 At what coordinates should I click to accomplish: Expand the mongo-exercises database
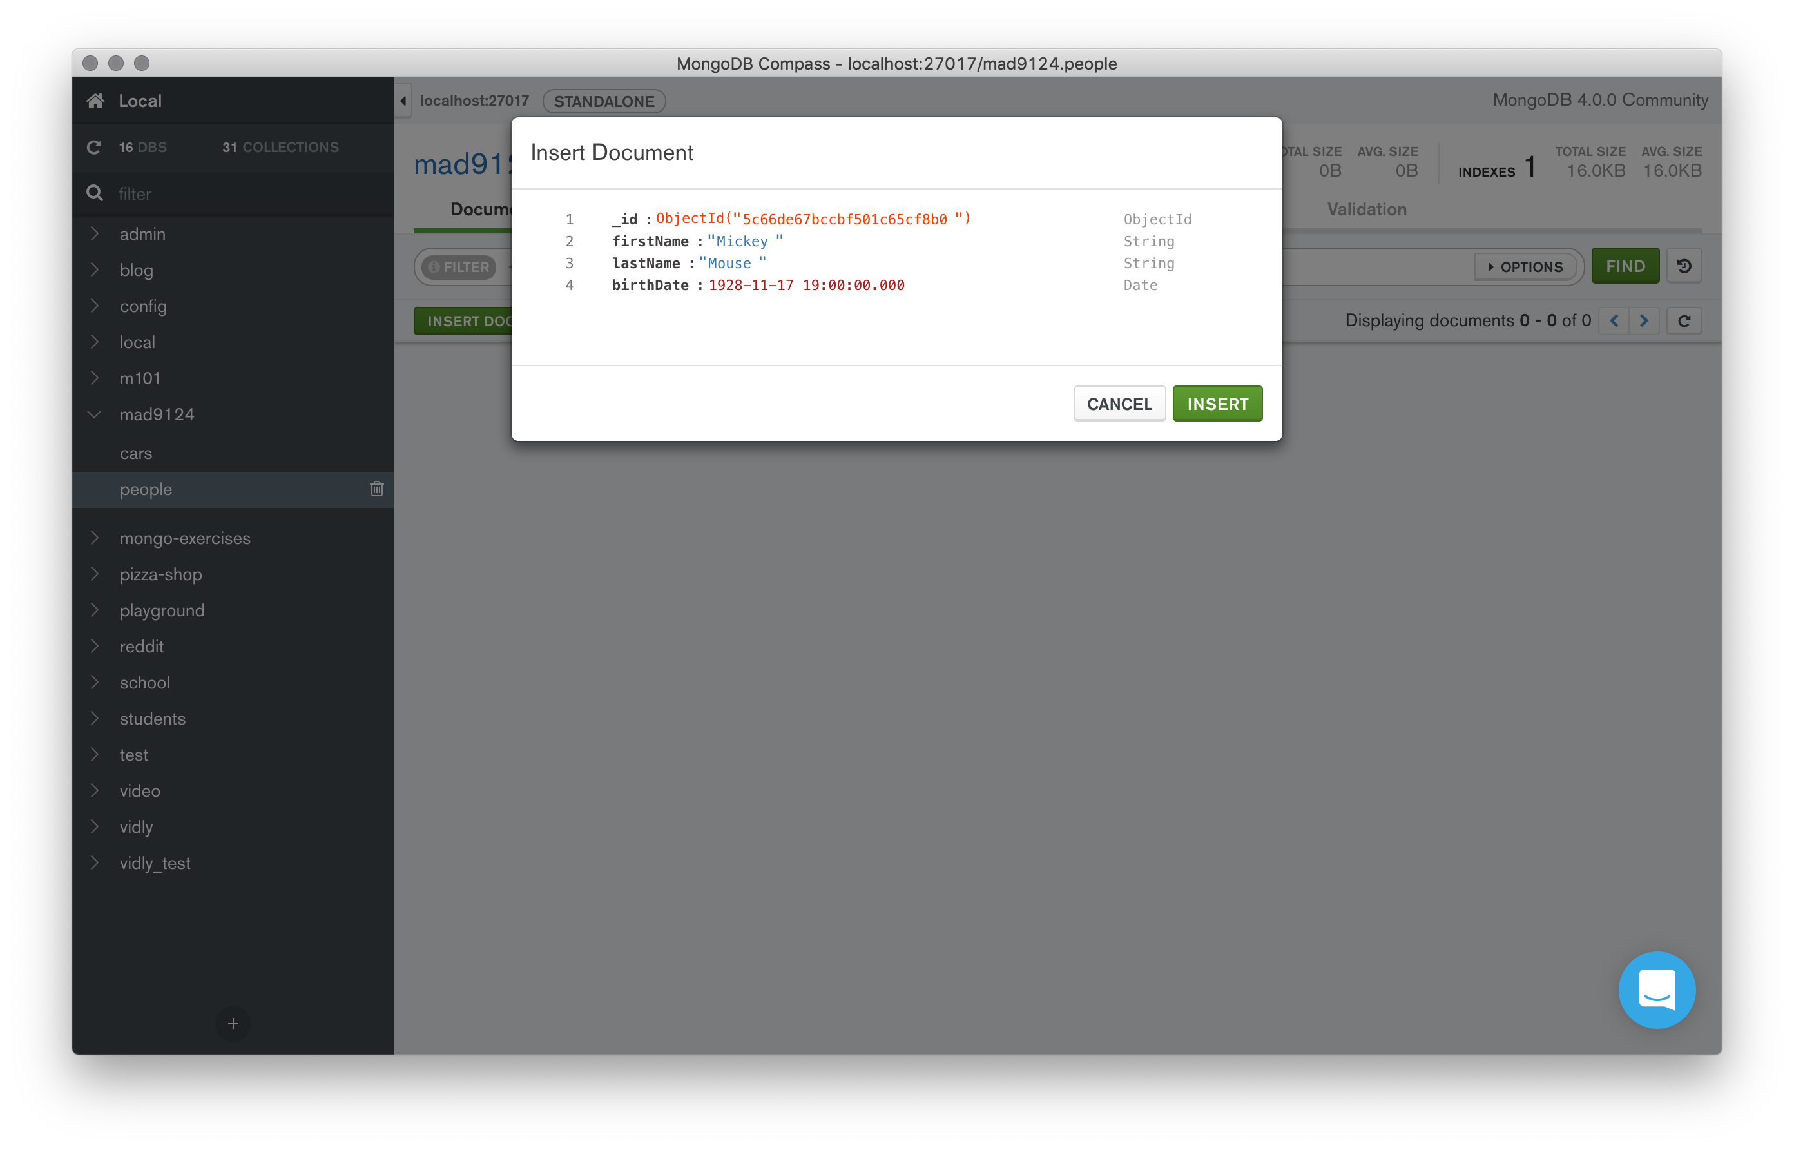(94, 536)
